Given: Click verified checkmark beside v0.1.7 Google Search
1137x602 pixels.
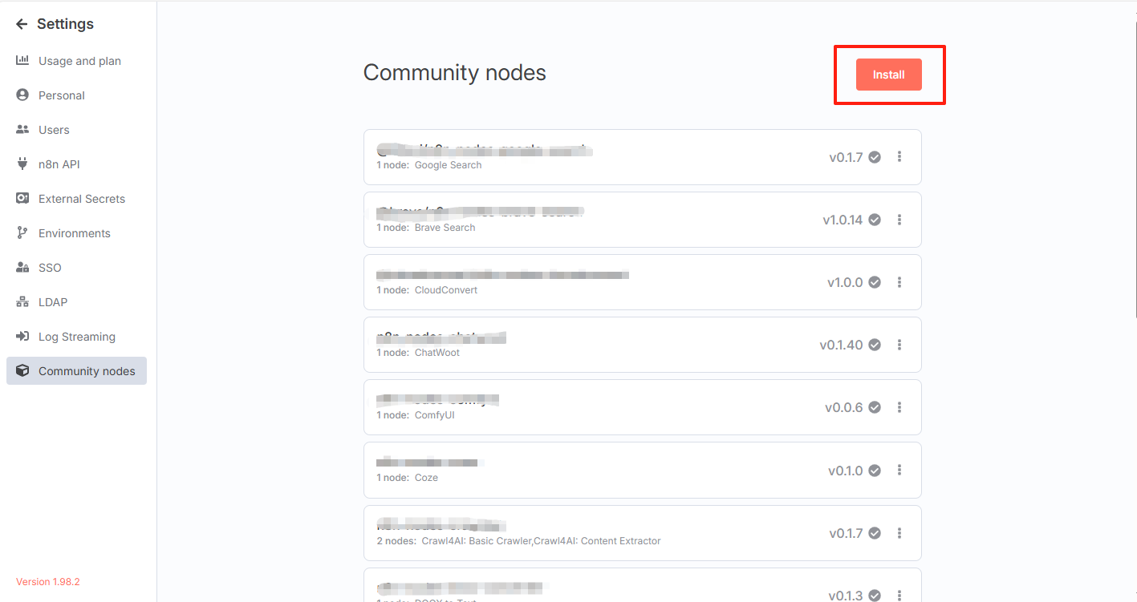Looking at the screenshot, I should coord(875,157).
